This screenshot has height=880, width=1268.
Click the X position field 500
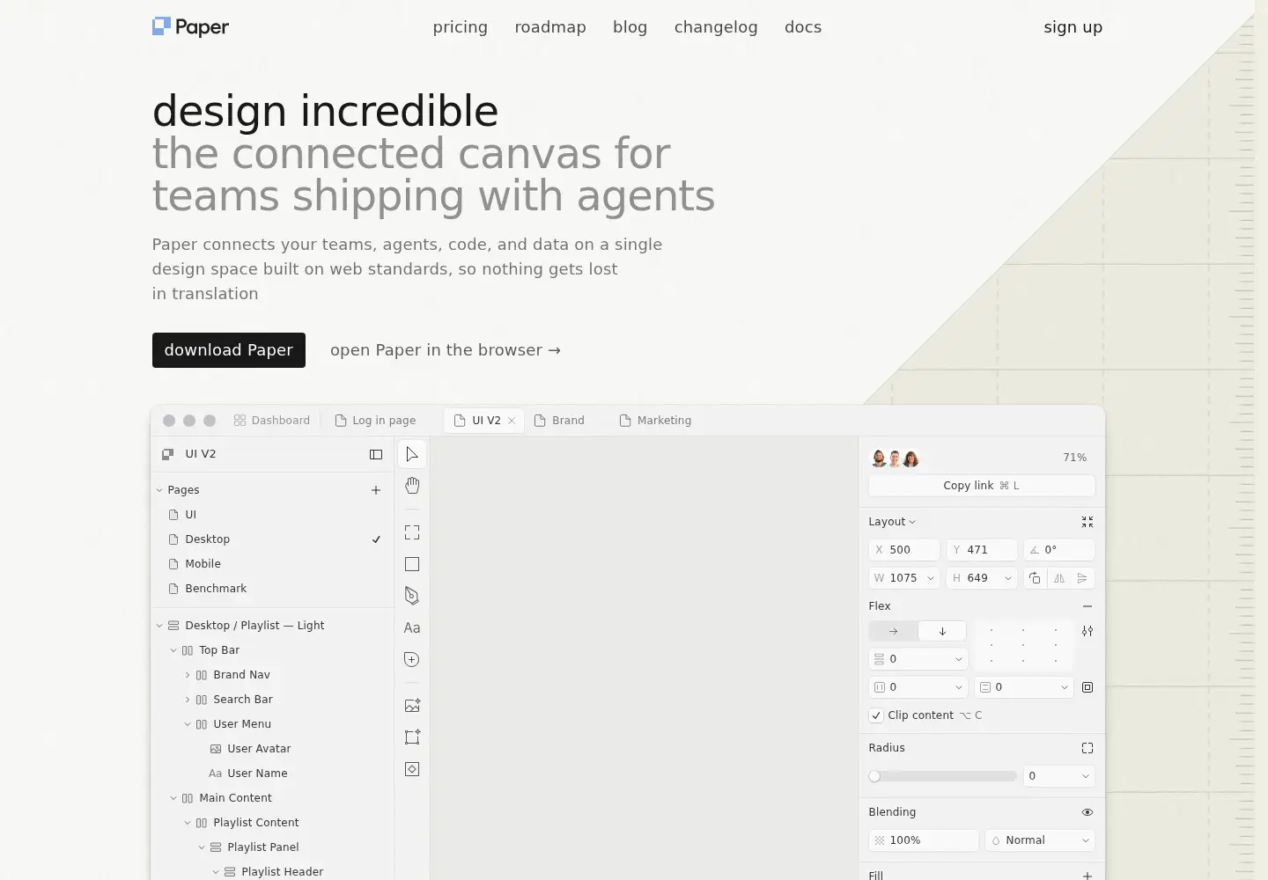[904, 550]
